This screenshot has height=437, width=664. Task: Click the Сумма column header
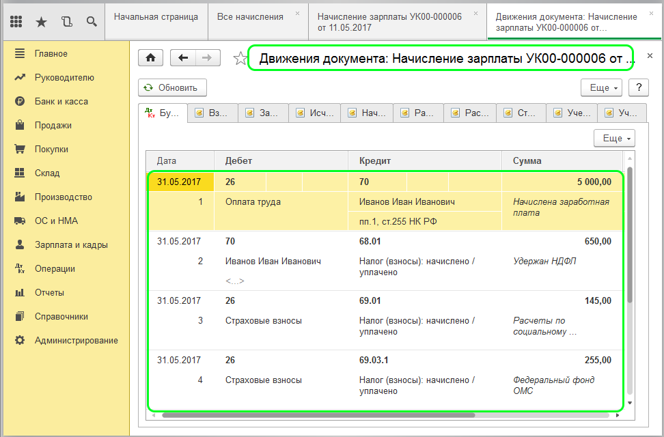[x=562, y=161]
